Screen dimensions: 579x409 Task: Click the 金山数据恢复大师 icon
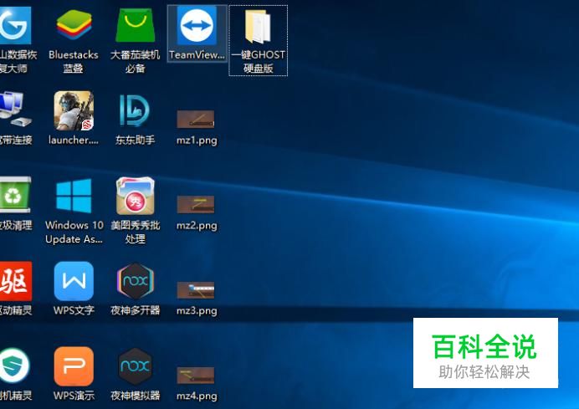point(15,25)
